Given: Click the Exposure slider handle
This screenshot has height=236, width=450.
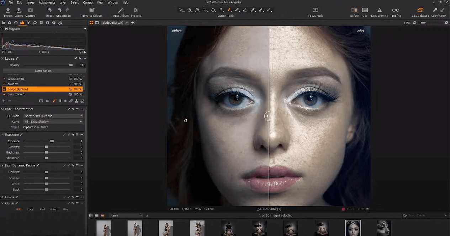Looking at the screenshot, I should 52,141.
